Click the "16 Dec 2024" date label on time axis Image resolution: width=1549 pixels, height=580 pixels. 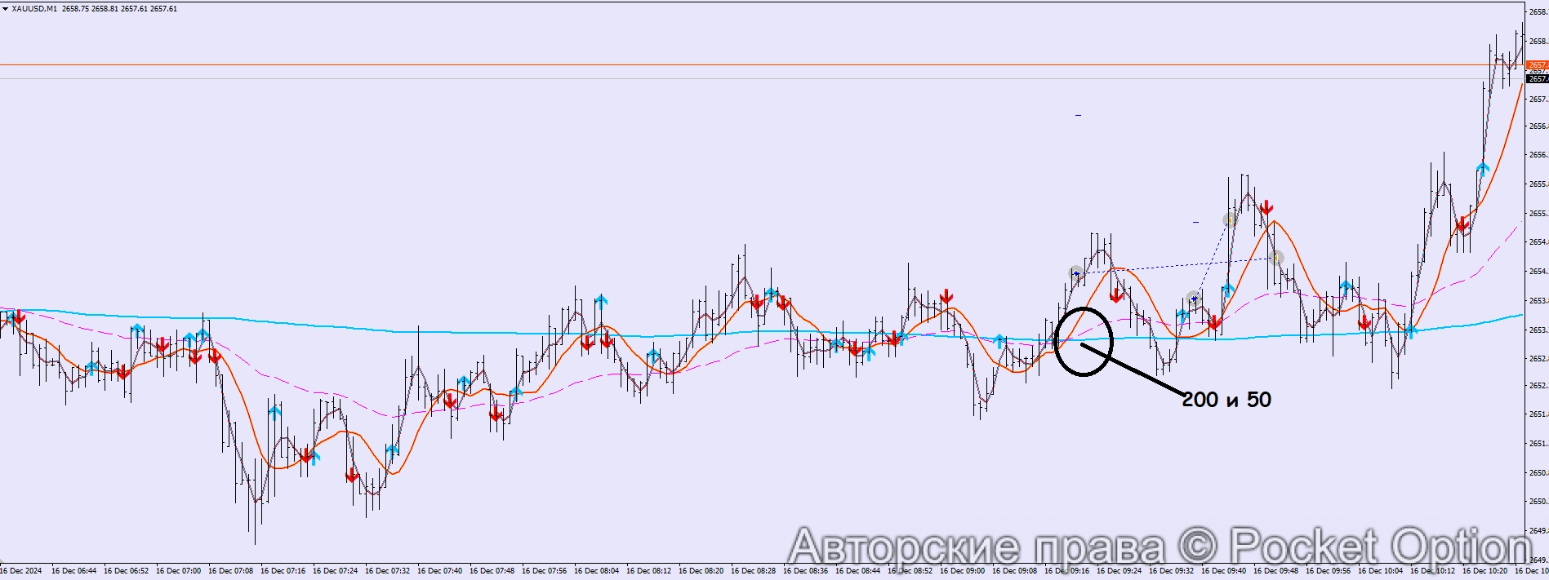21,571
